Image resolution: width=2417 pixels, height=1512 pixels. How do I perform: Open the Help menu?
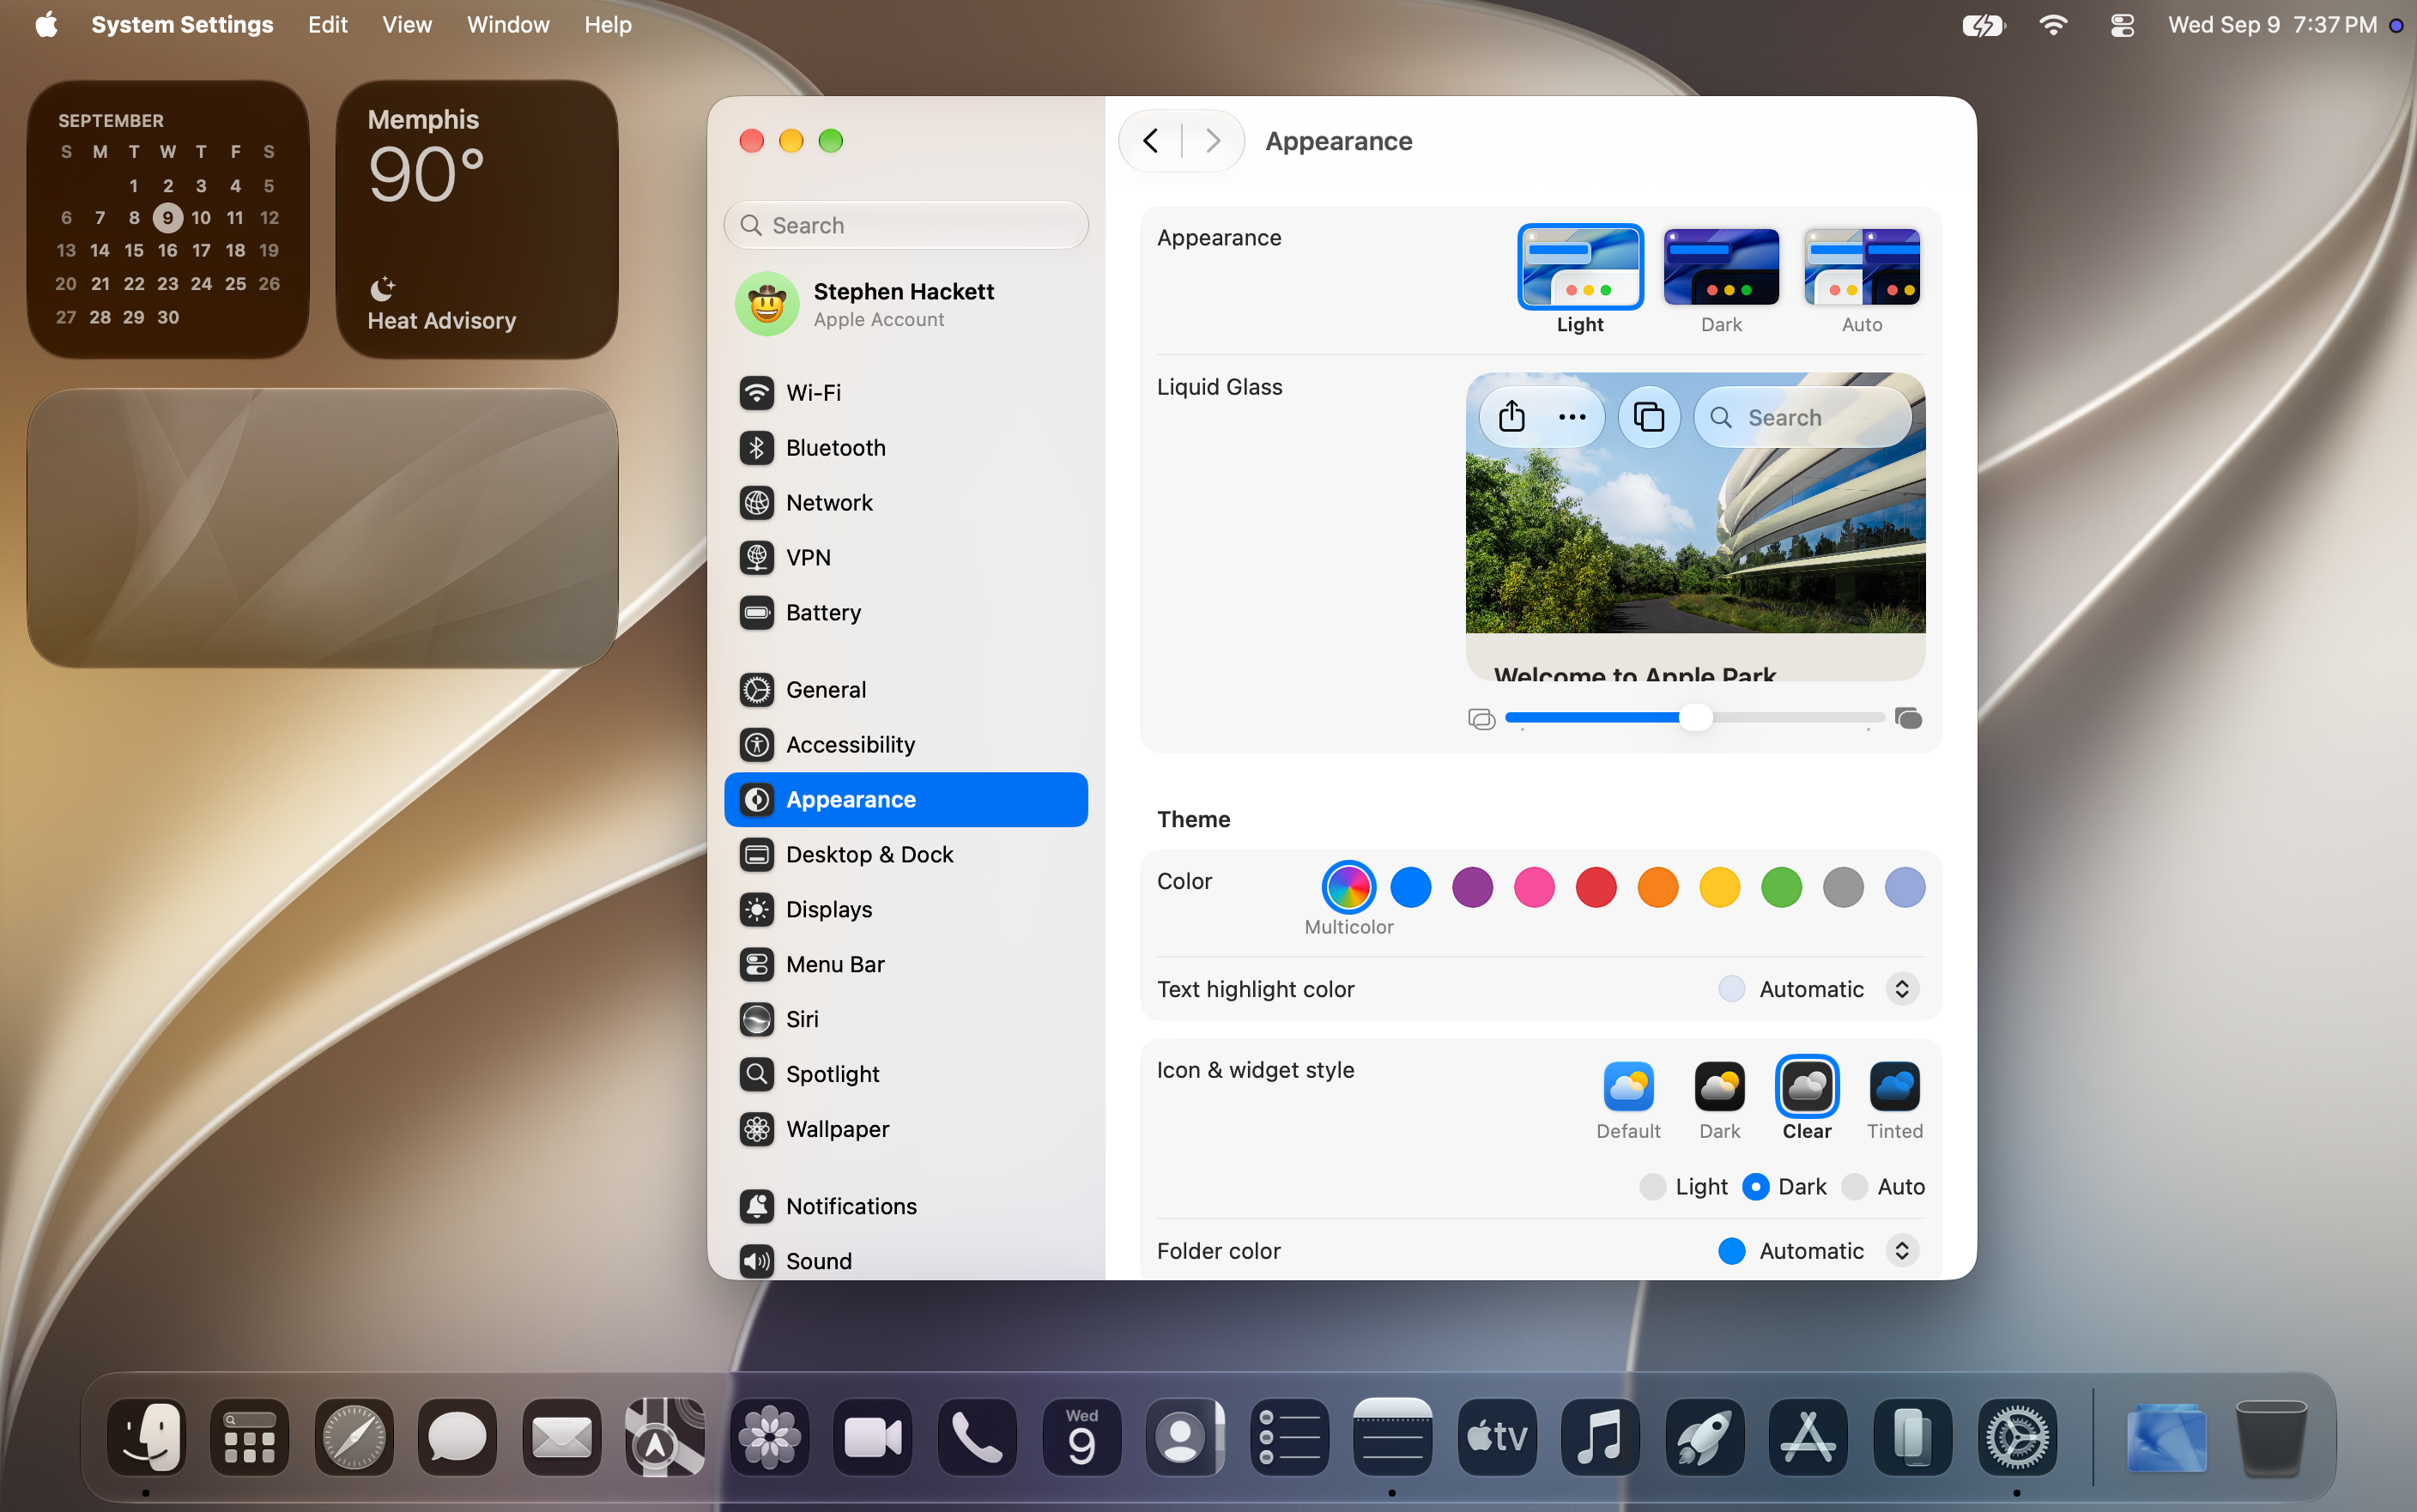(x=607, y=25)
